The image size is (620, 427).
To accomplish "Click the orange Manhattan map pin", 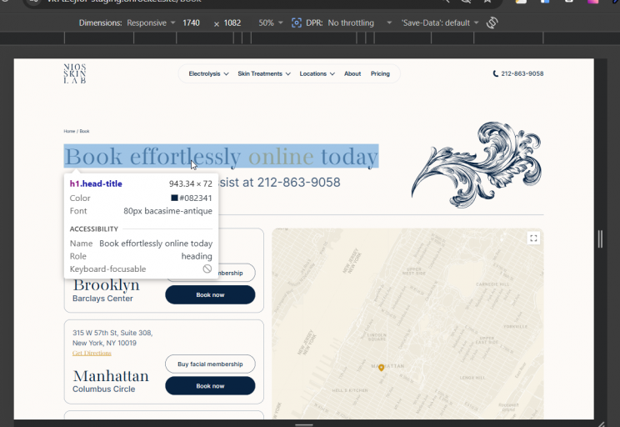I will [x=381, y=368].
